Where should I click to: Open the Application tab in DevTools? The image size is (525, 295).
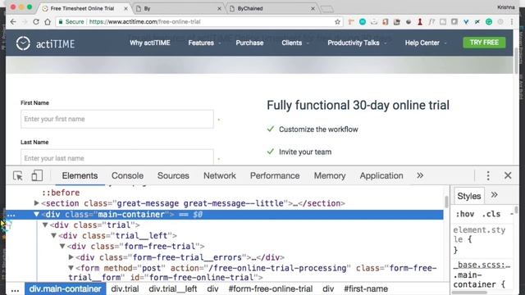click(381, 175)
